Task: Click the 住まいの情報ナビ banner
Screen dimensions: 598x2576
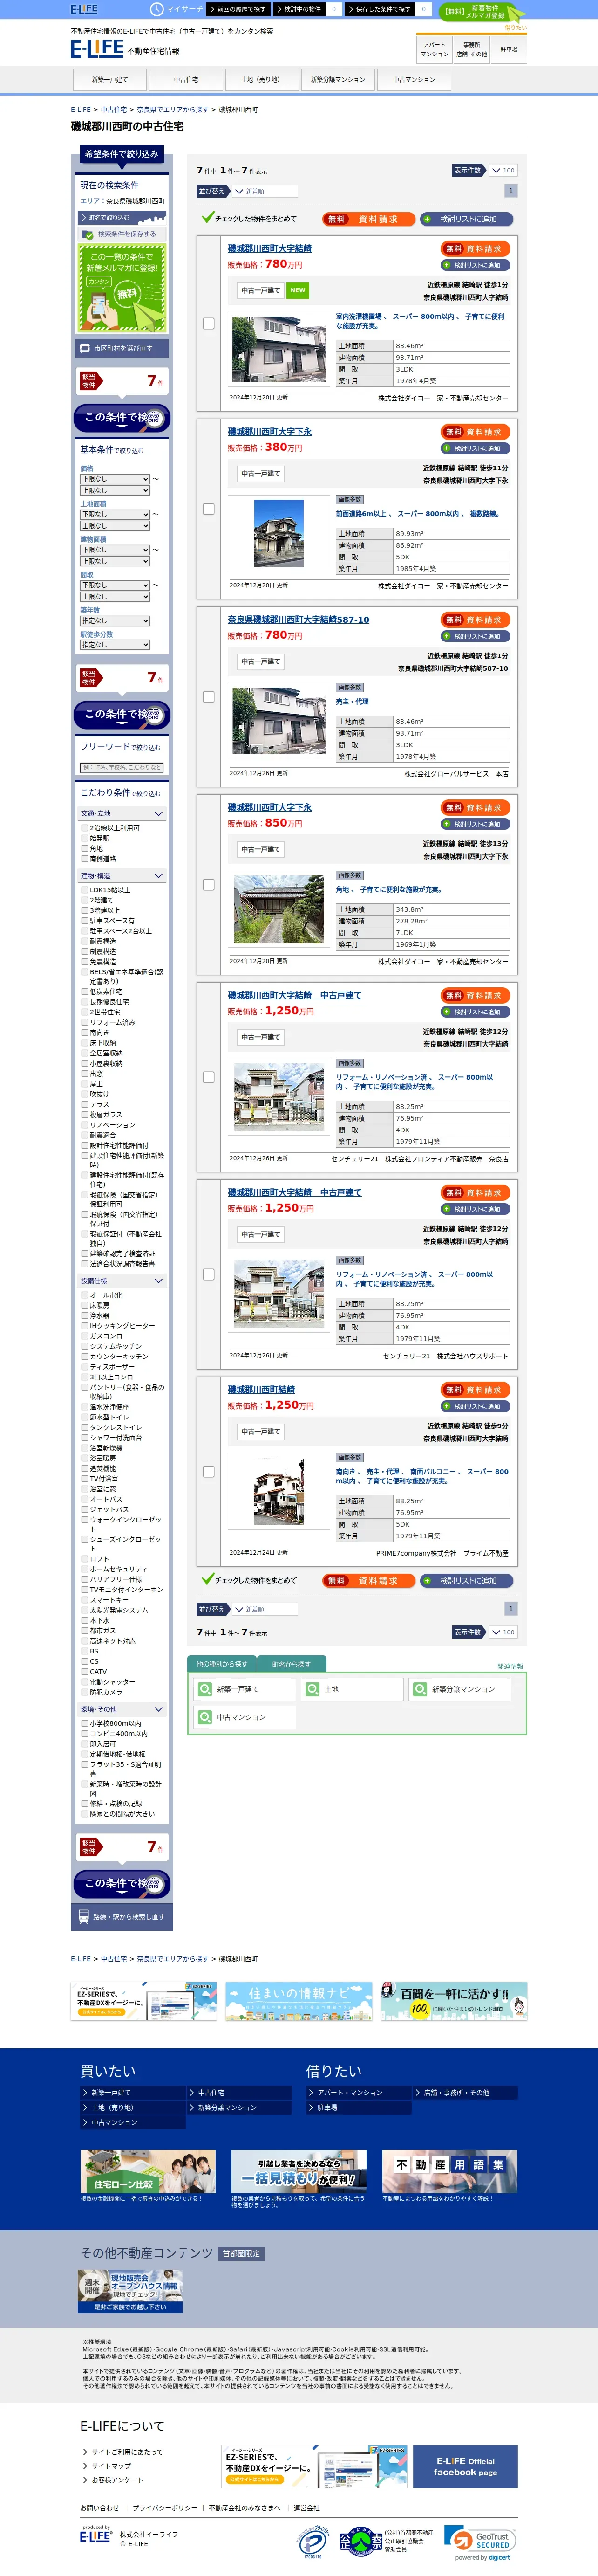Action: pos(299,2001)
